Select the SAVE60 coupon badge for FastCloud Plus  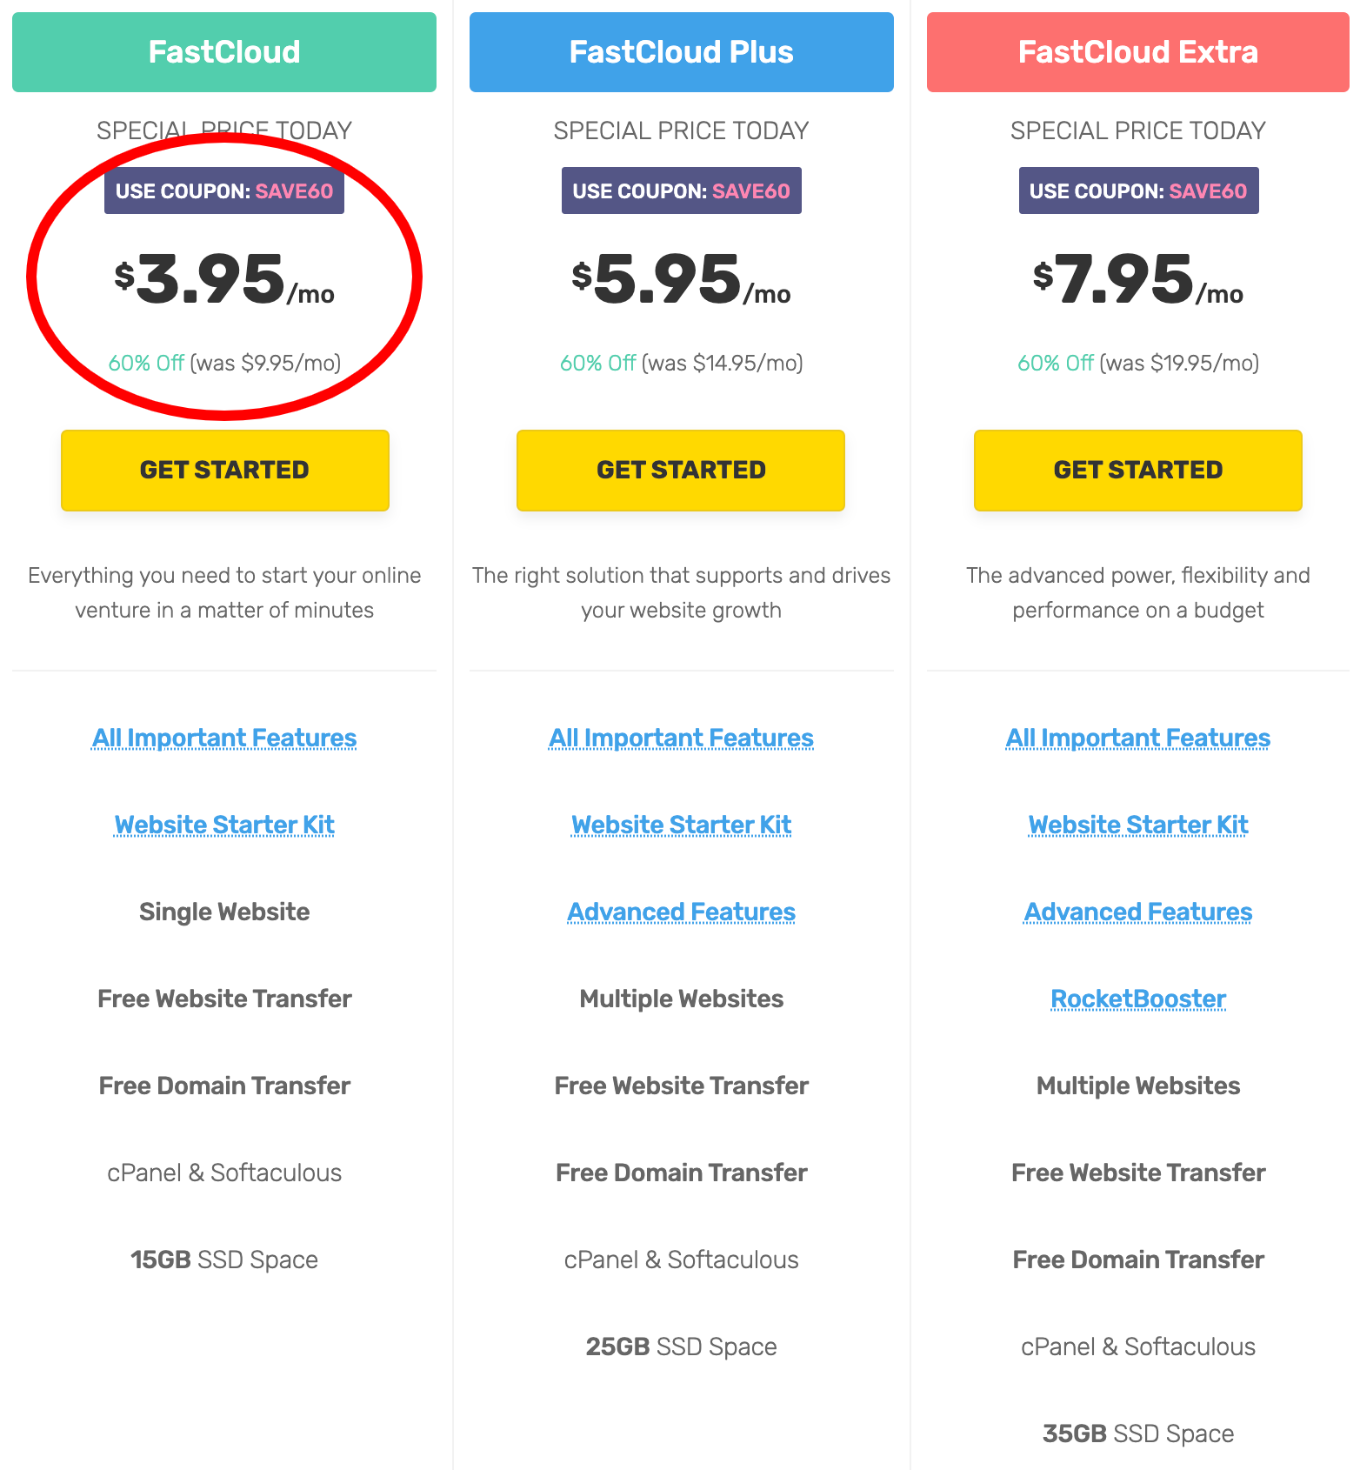click(x=681, y=190)
